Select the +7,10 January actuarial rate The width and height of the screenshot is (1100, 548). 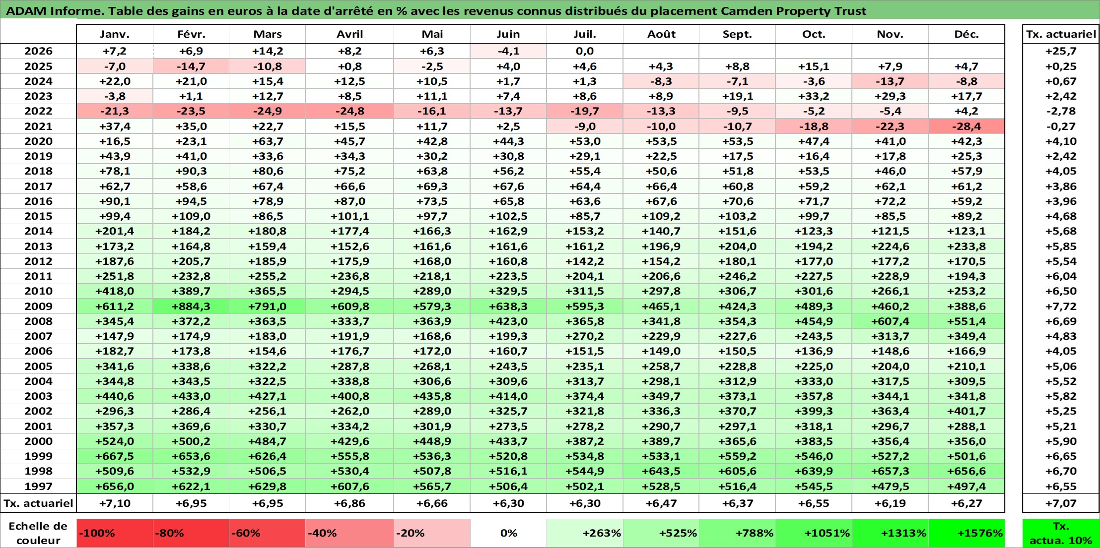coord(115,503)
